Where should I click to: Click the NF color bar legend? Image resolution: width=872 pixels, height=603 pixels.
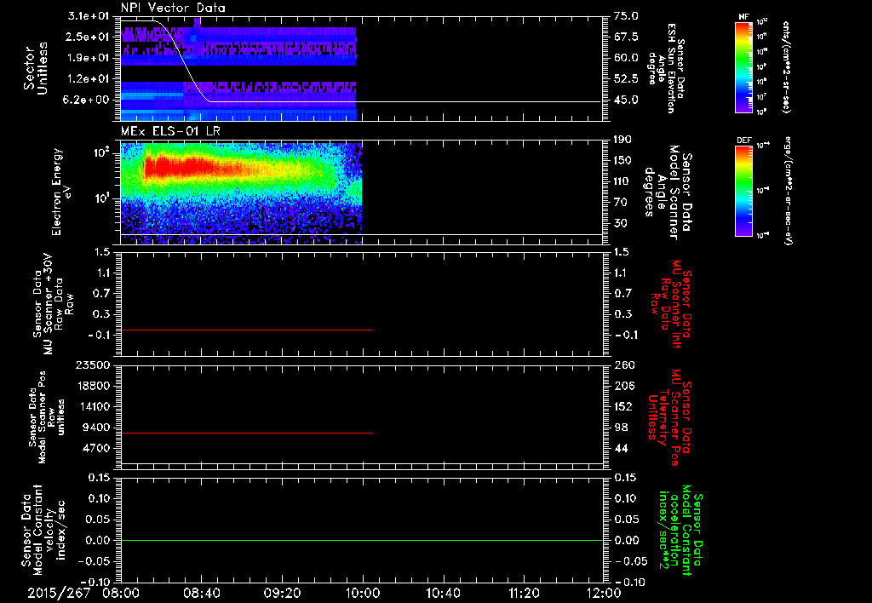(x=743, y=67)
